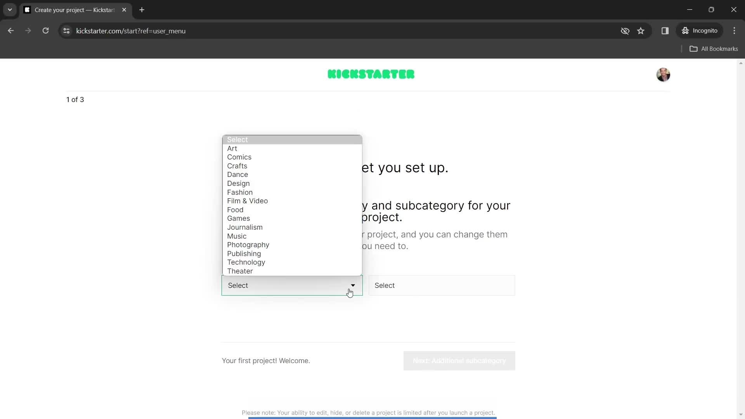The height and width of the screenshot is (419, 745).
Task: Scroll down the category dropdown list
Action: (x=292, y=272)
